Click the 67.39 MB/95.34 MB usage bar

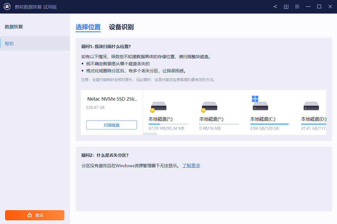tap(168, 124)
